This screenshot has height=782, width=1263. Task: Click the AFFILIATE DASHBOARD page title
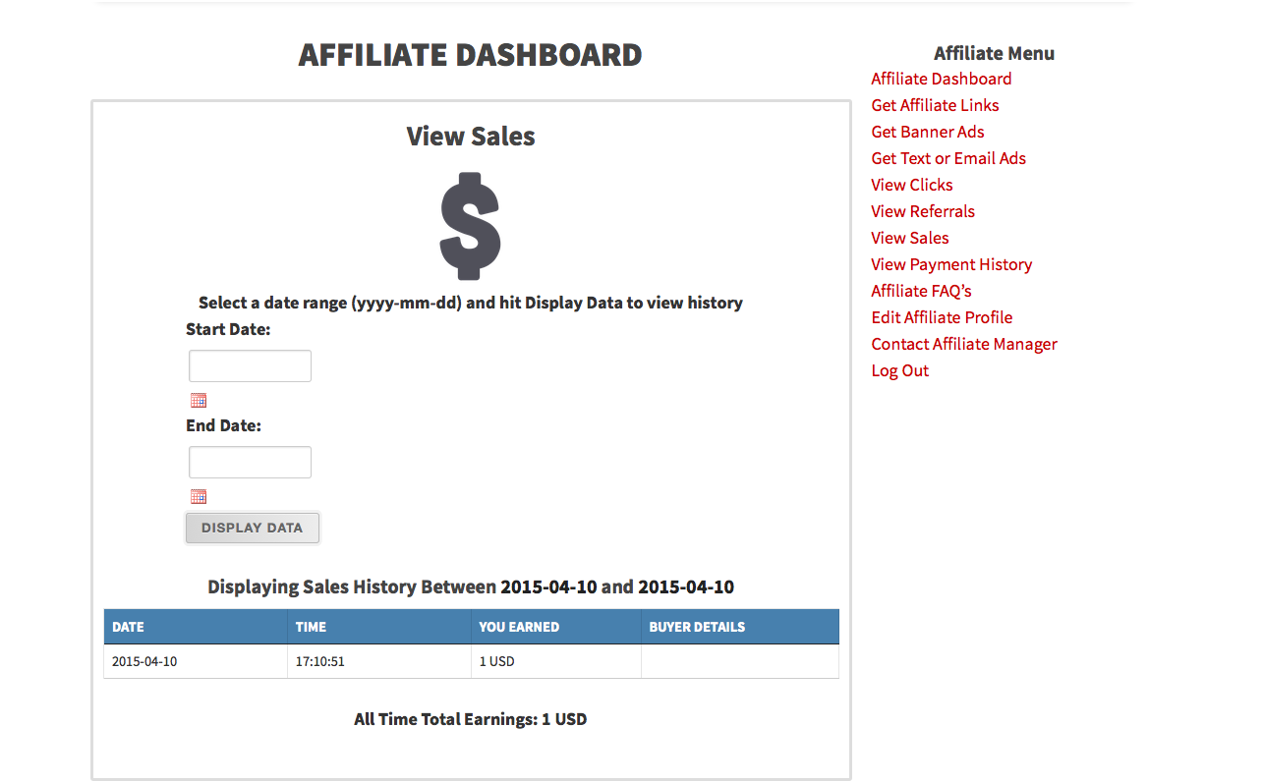(x=471, y=55)
